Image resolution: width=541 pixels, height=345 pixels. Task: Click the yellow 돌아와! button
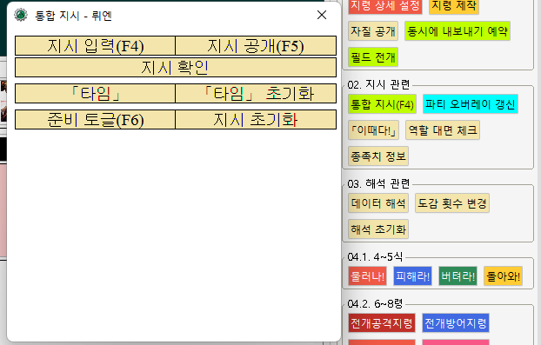pyautogui.click(x=503, y=275)
